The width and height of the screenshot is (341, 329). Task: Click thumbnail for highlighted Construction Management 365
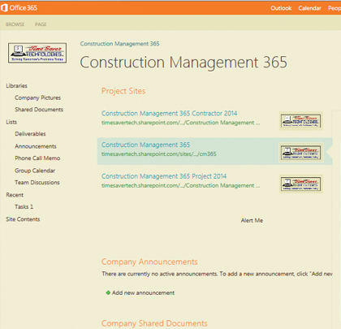pos(301,153)
